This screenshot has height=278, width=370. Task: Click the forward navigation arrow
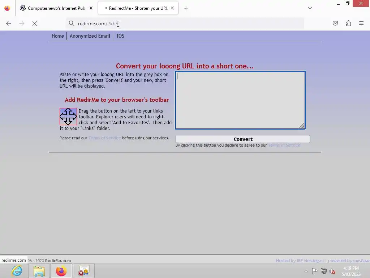(x=22, y=24)
